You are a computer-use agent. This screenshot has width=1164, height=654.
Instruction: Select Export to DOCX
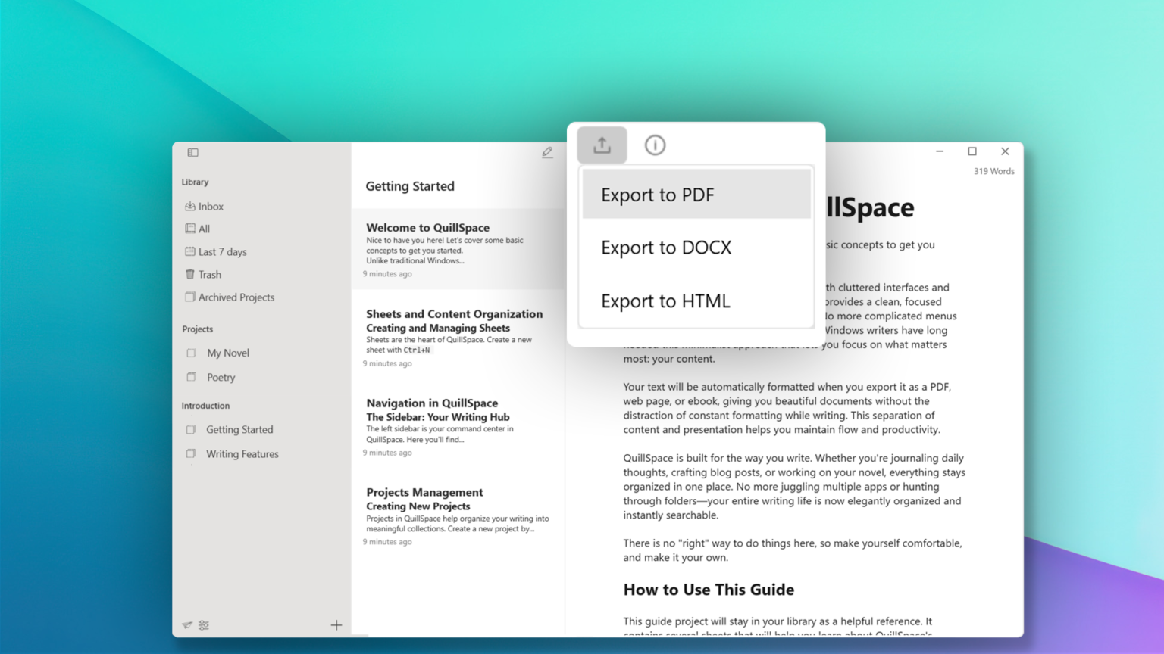(x=665, y=248)
